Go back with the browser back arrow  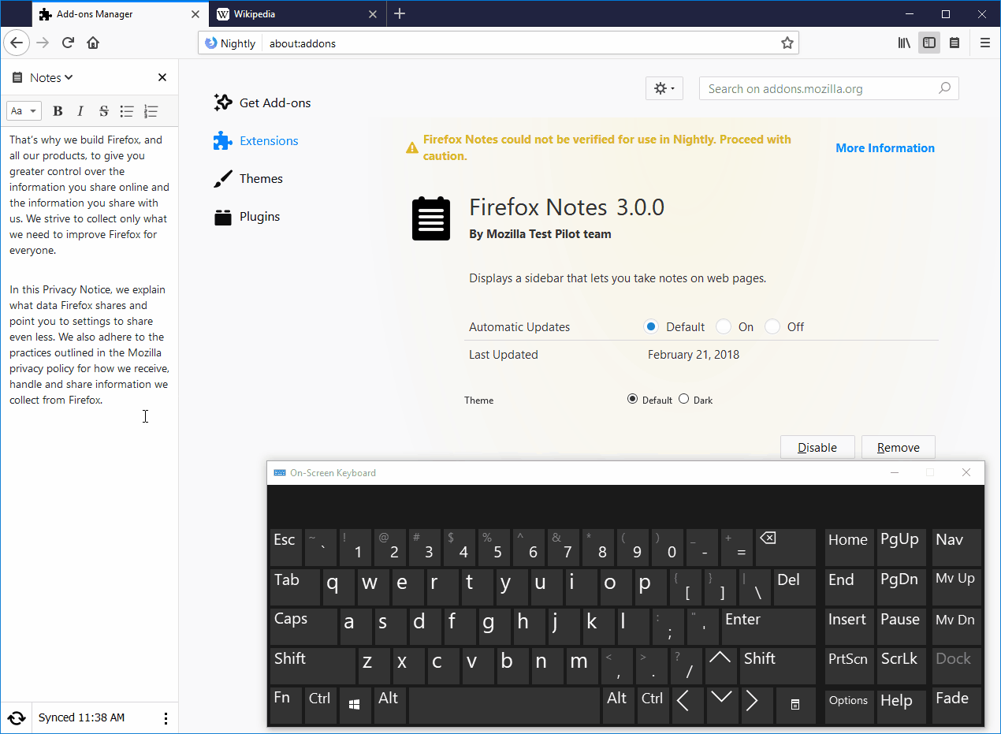(17, 43)
